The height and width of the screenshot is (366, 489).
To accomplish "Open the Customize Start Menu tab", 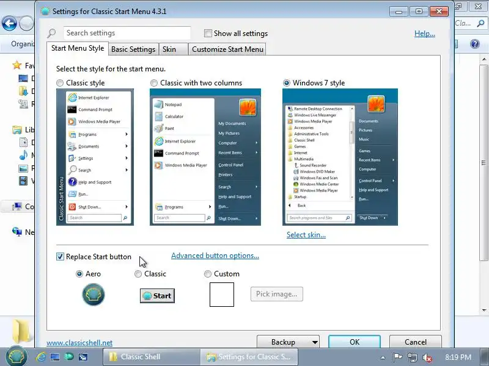I will tap(227, 49).
